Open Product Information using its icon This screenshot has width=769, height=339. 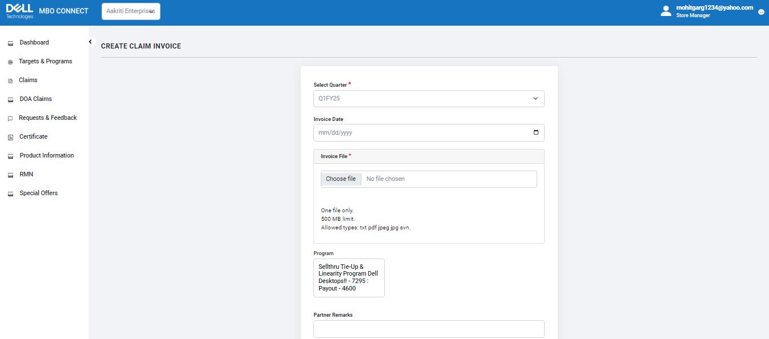point(10,155)
